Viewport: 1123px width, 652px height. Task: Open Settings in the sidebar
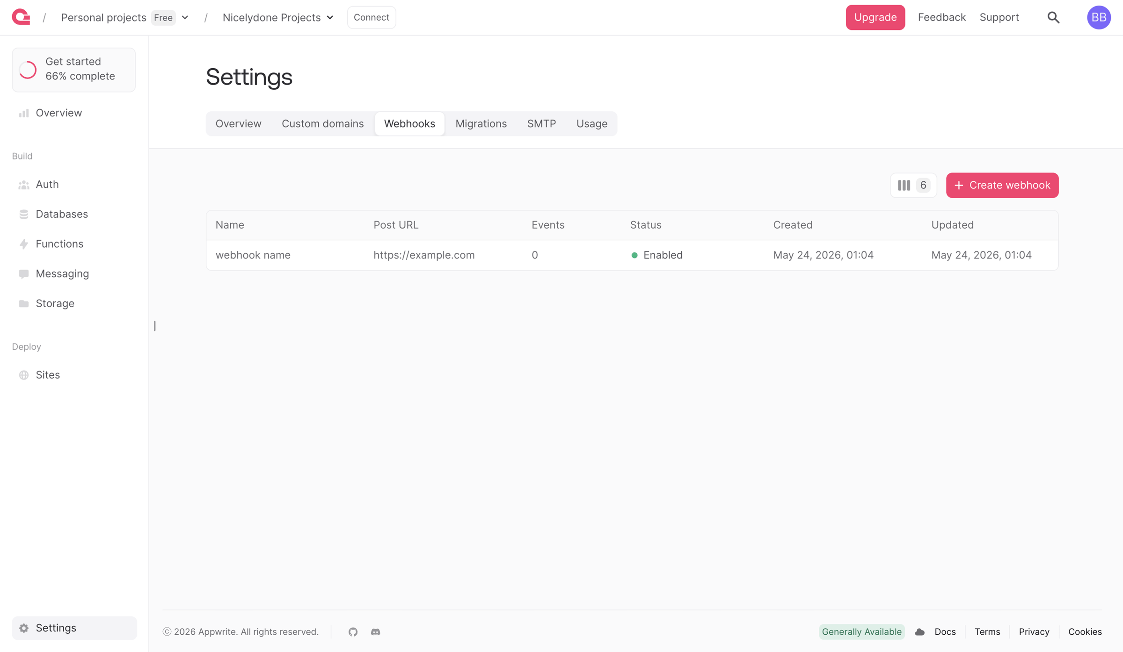click(x=74, y=628)
